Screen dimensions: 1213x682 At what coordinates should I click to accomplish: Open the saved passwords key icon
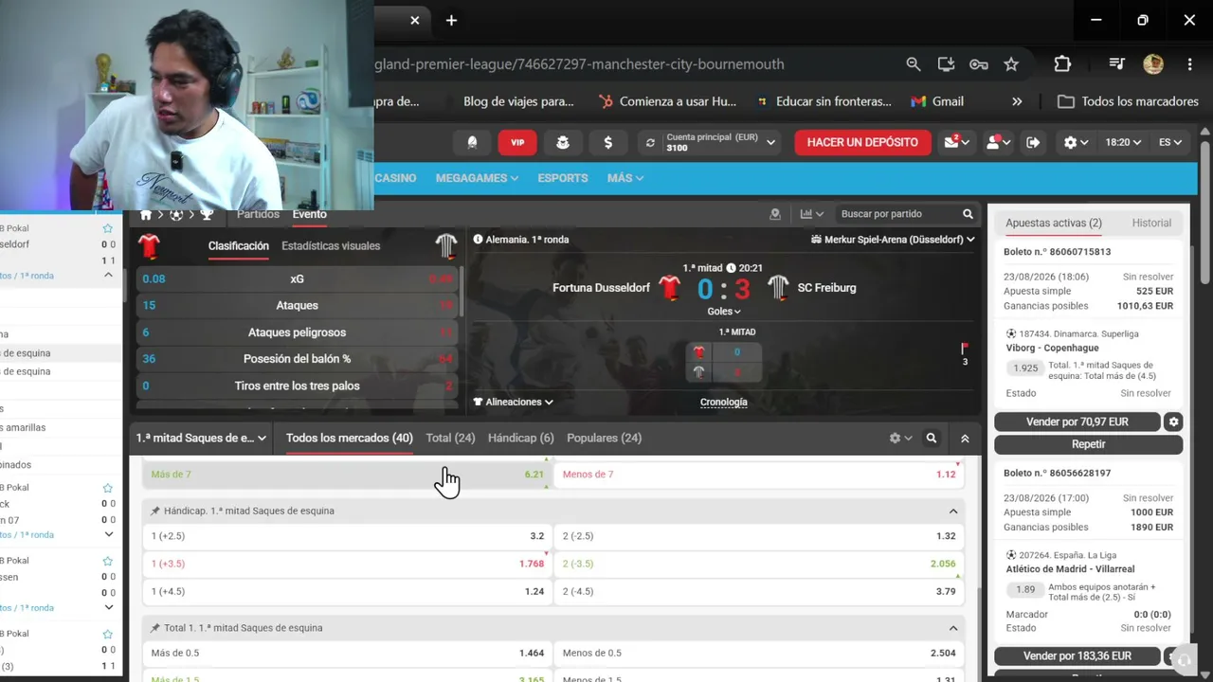[x=979, y=64]
